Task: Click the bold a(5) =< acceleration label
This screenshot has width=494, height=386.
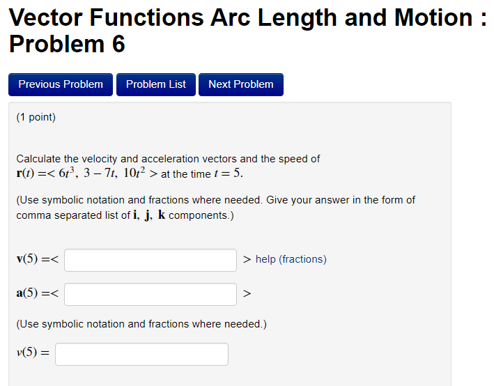Action: tap(38, 294)
